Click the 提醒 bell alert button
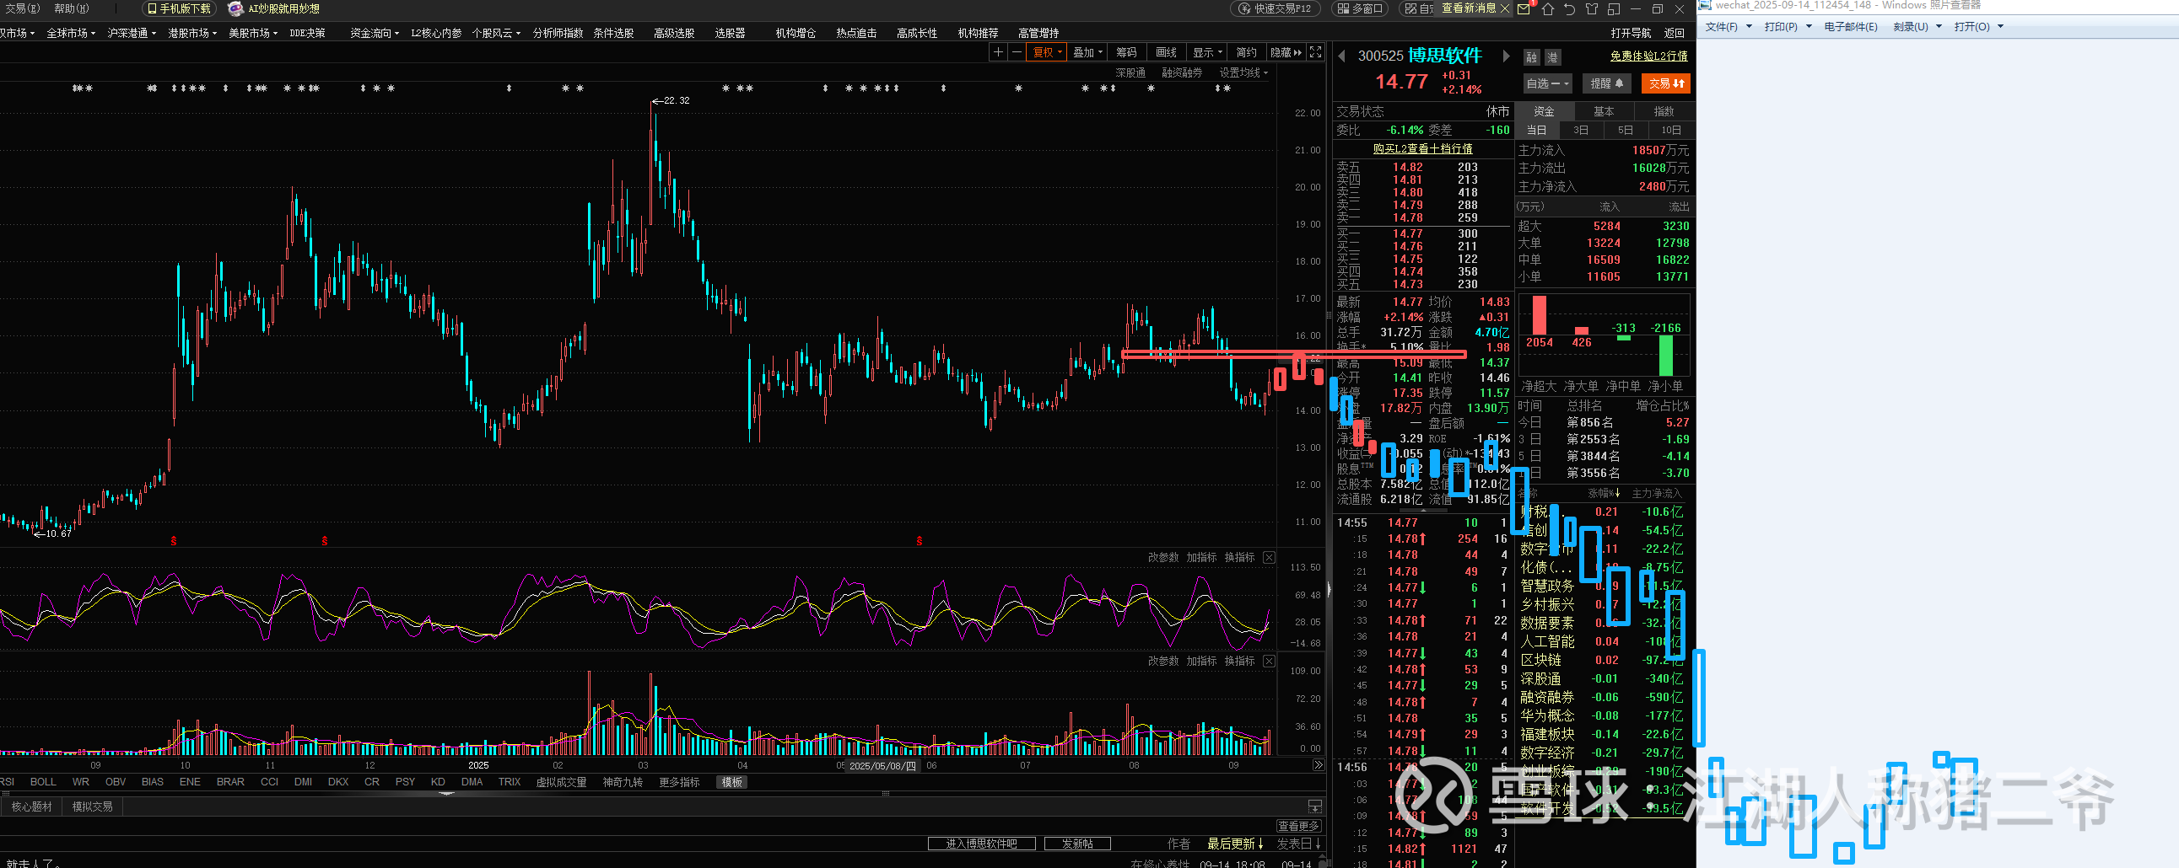Image resolution: width=2179 pixels, height=868 pixels. 1606,83
